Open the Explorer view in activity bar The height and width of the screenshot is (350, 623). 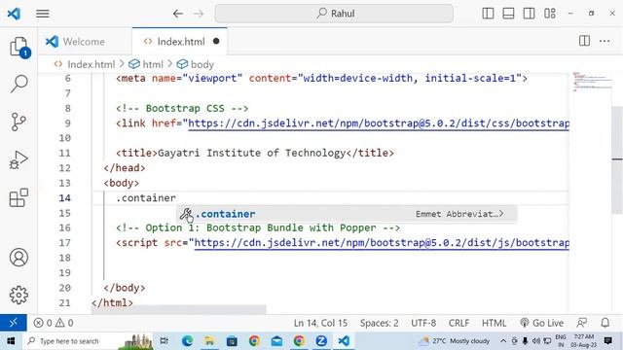(x=19, y=47)
